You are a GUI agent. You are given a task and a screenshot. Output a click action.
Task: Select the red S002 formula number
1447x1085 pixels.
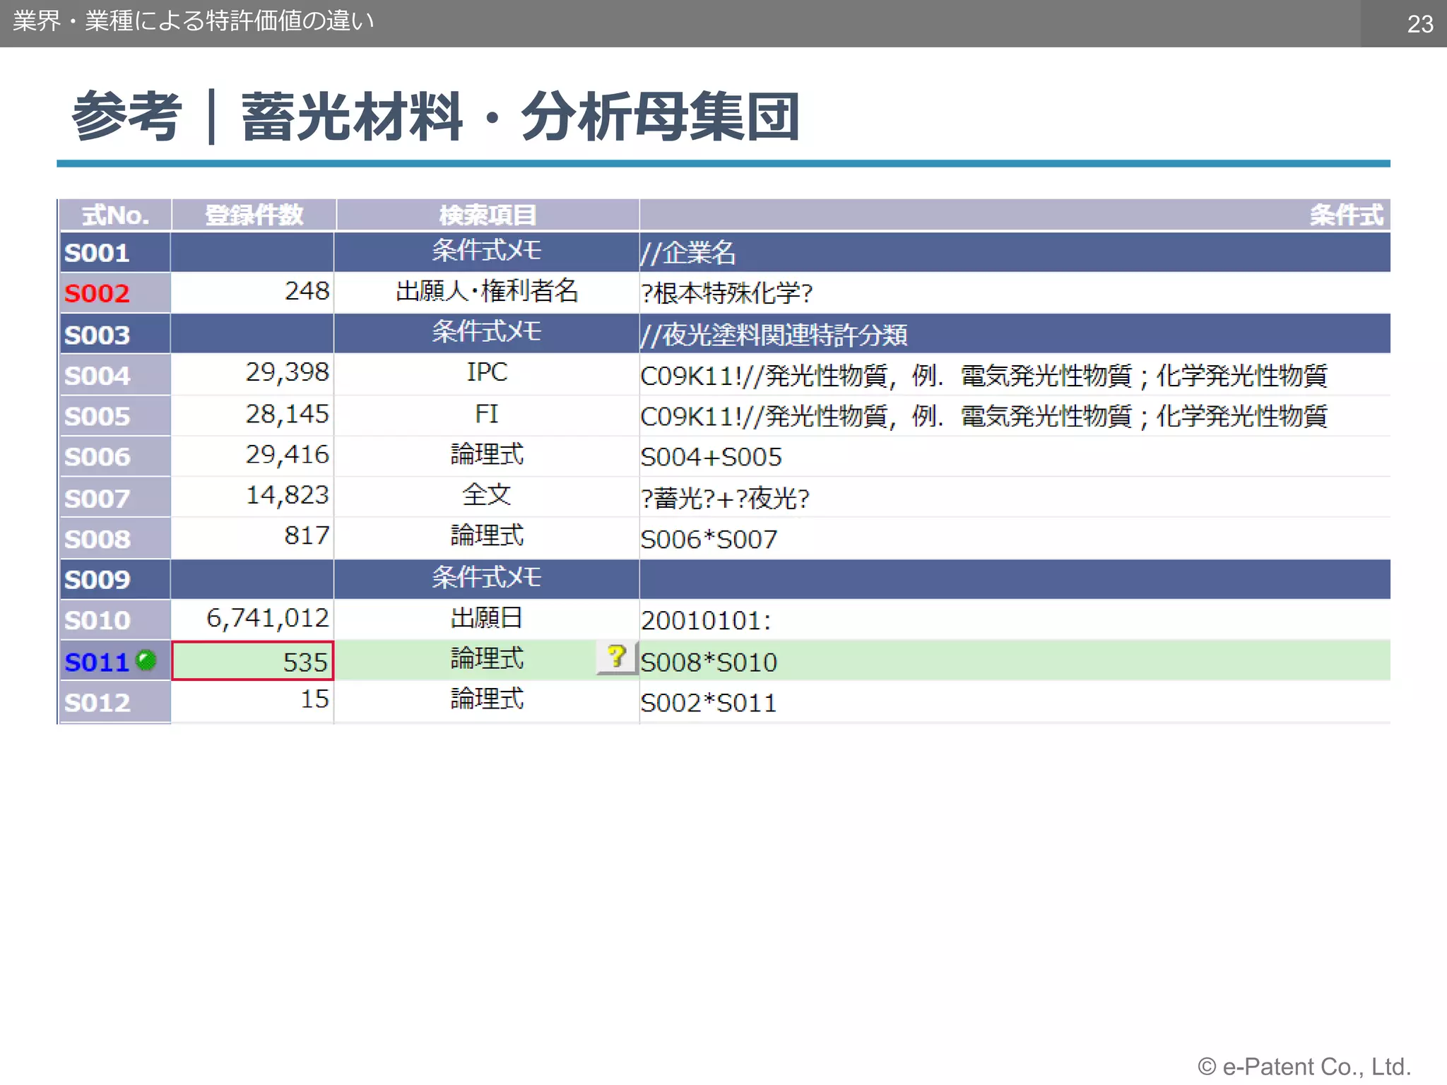[x=97, y=293]
